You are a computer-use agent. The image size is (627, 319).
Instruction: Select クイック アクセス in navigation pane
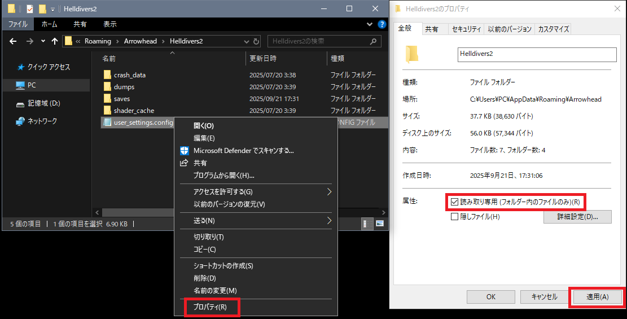pyautogui.click(x=49, y=67)
